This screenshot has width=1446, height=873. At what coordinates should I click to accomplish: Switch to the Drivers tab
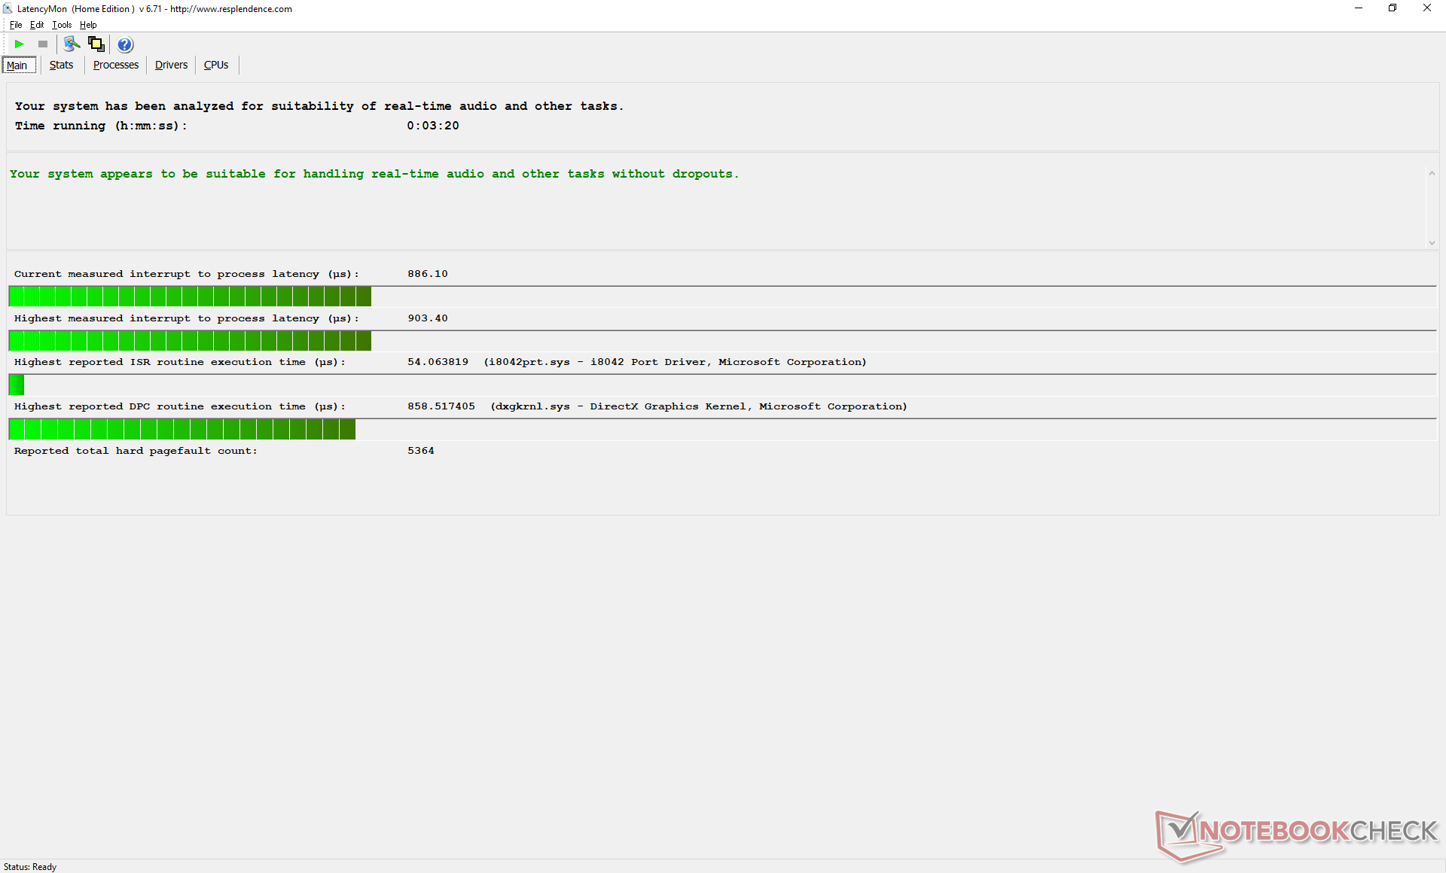click(x=171, y=65)
